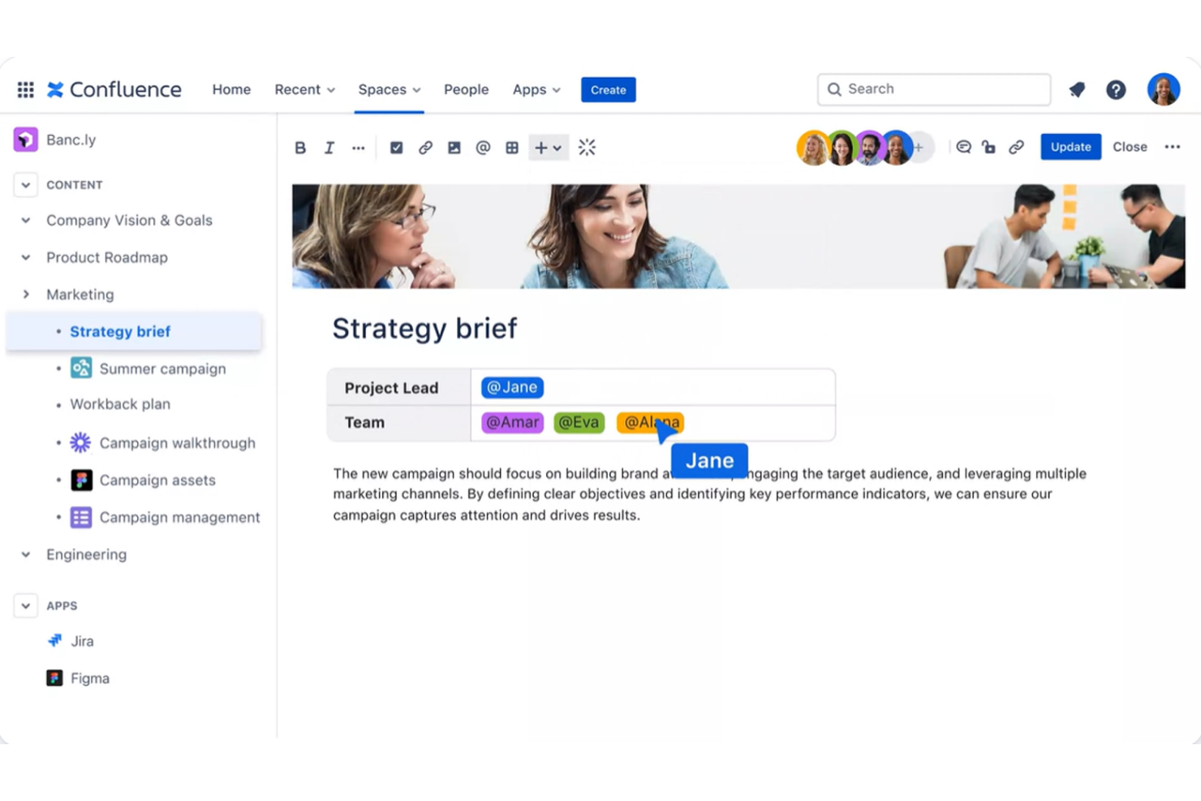
Task: Collapse Product Roadmap tree item
Action: point(26,257)
